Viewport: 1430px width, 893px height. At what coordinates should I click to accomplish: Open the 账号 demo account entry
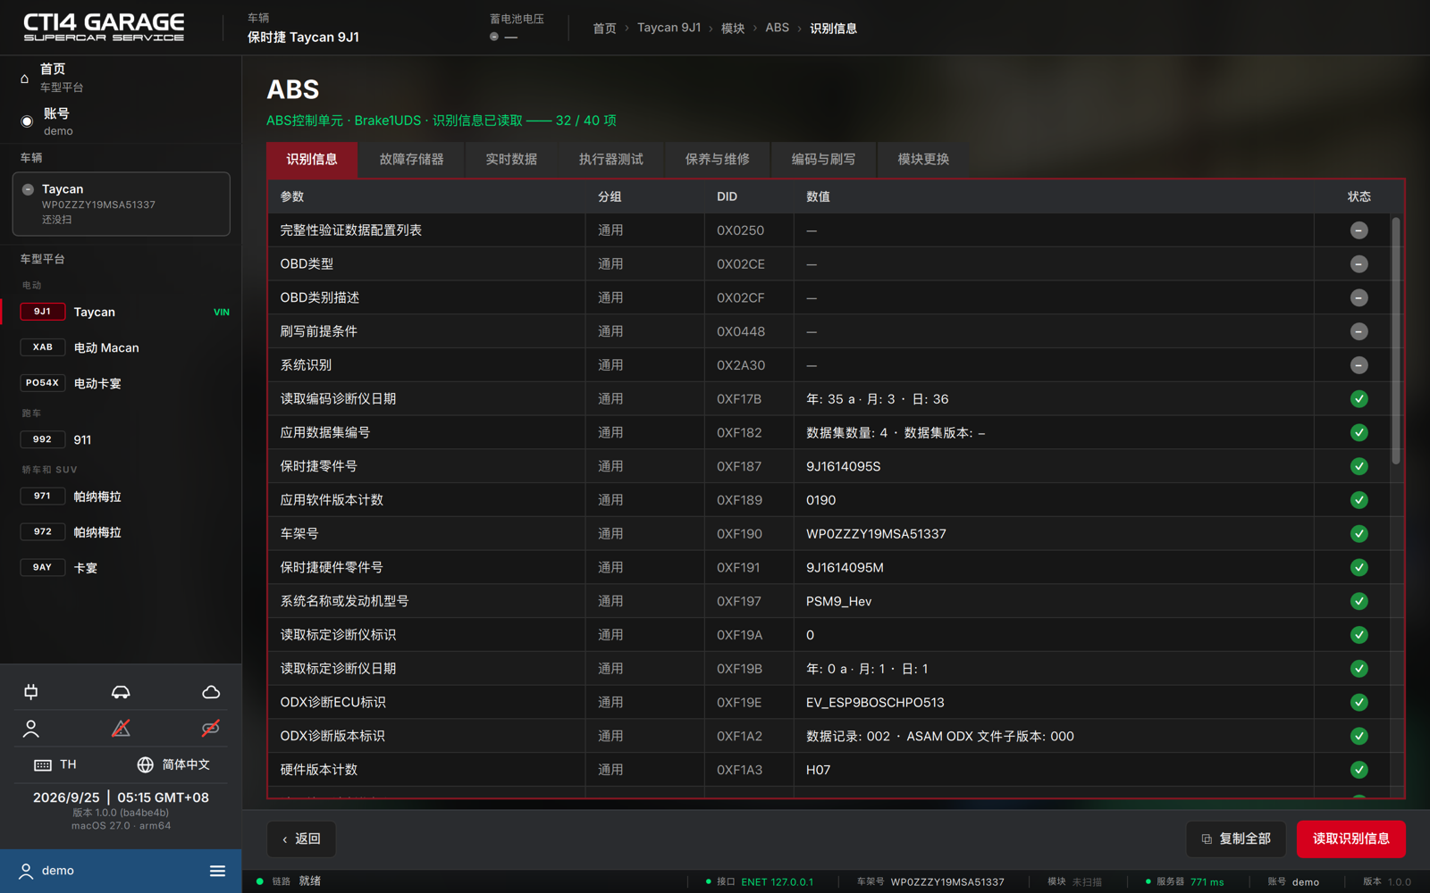[x=121, y=121]
